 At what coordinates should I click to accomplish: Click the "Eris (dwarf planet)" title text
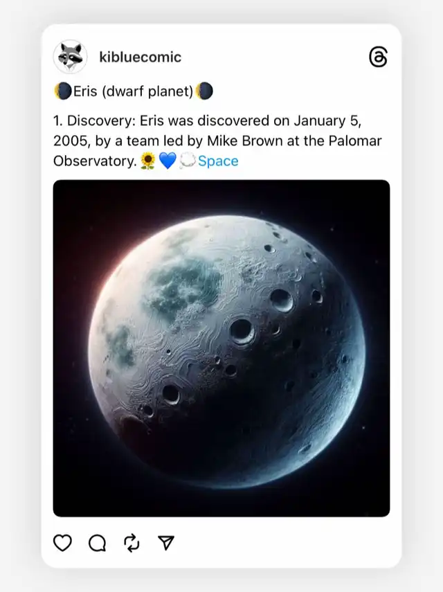(133, 91)
